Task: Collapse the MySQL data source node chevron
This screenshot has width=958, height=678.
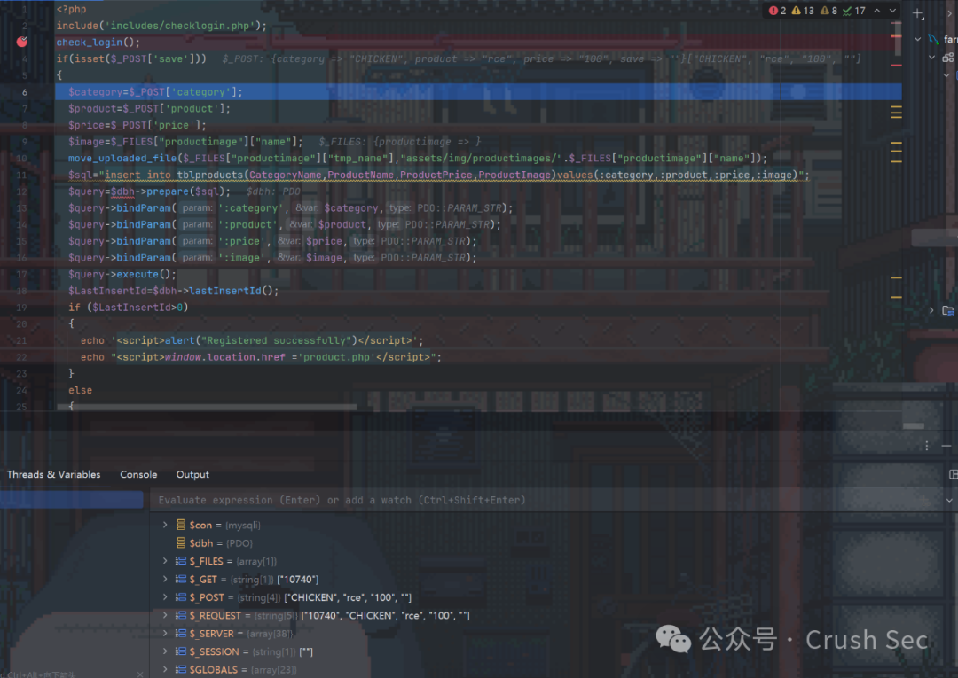Action: [x=918, y=39]
